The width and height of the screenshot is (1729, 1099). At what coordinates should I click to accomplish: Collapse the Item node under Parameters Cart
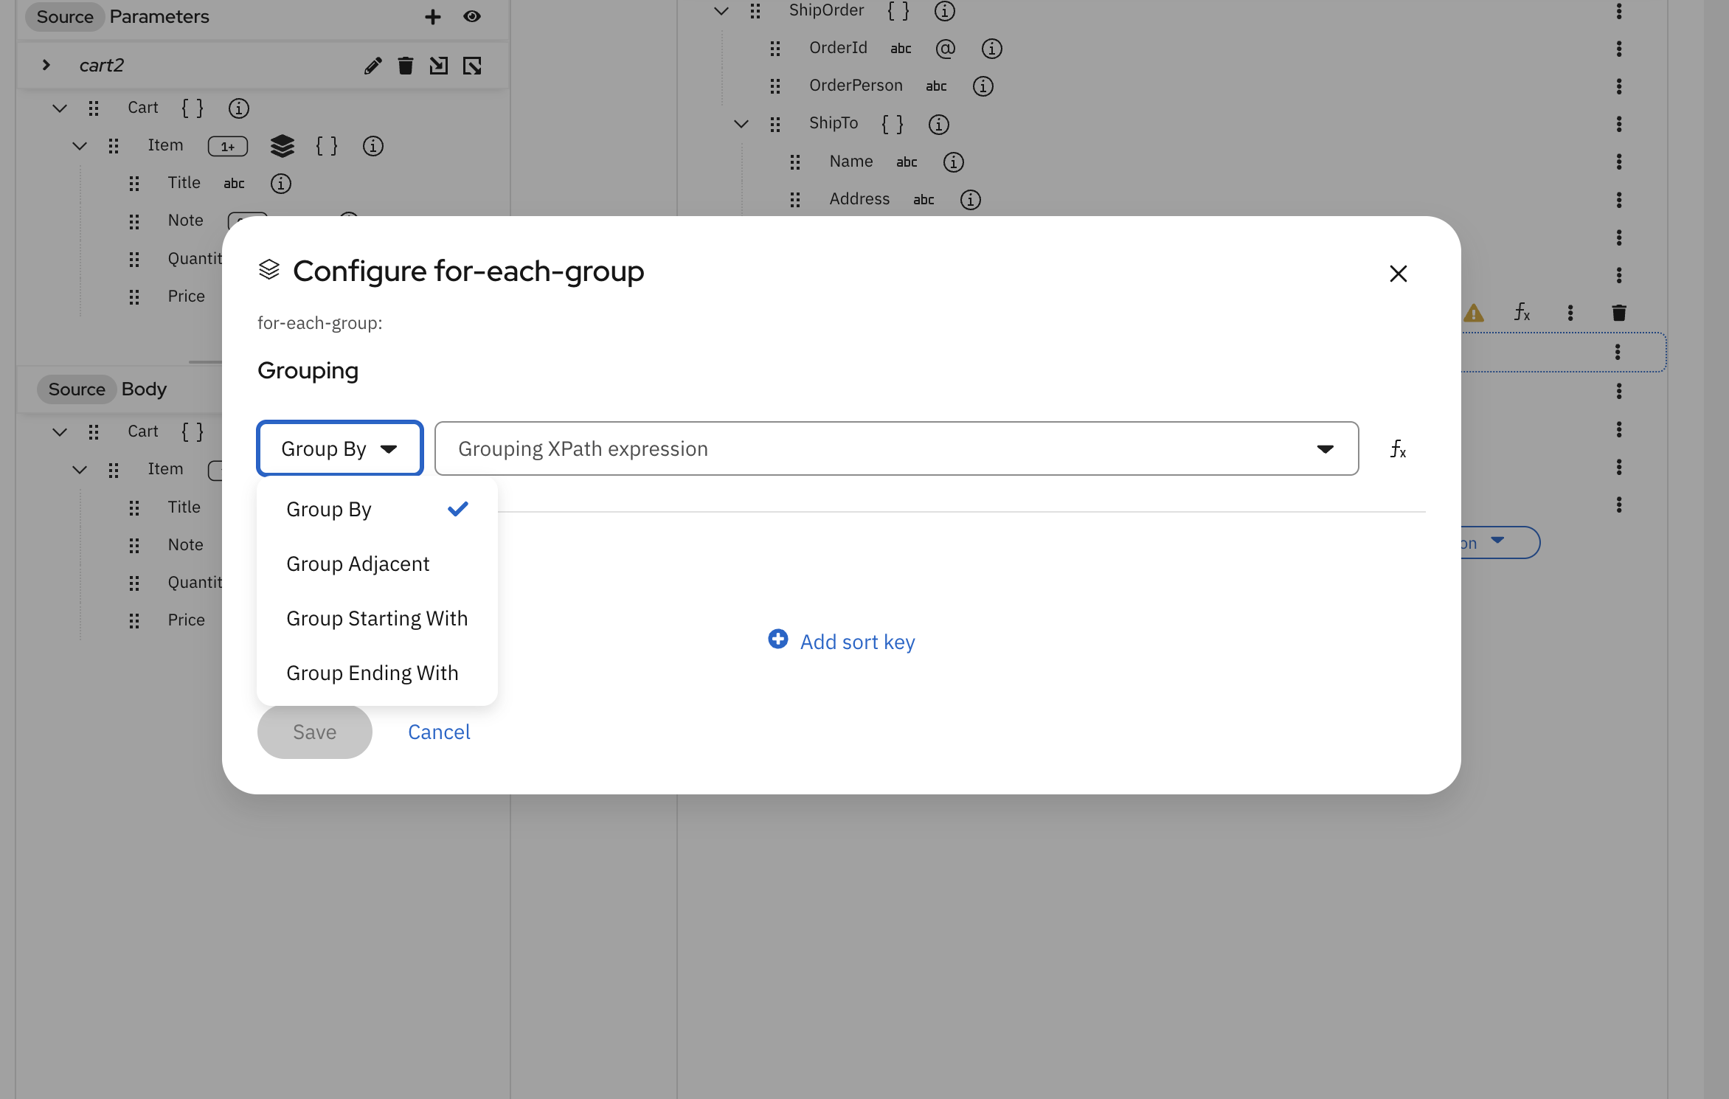pos(80,146)
